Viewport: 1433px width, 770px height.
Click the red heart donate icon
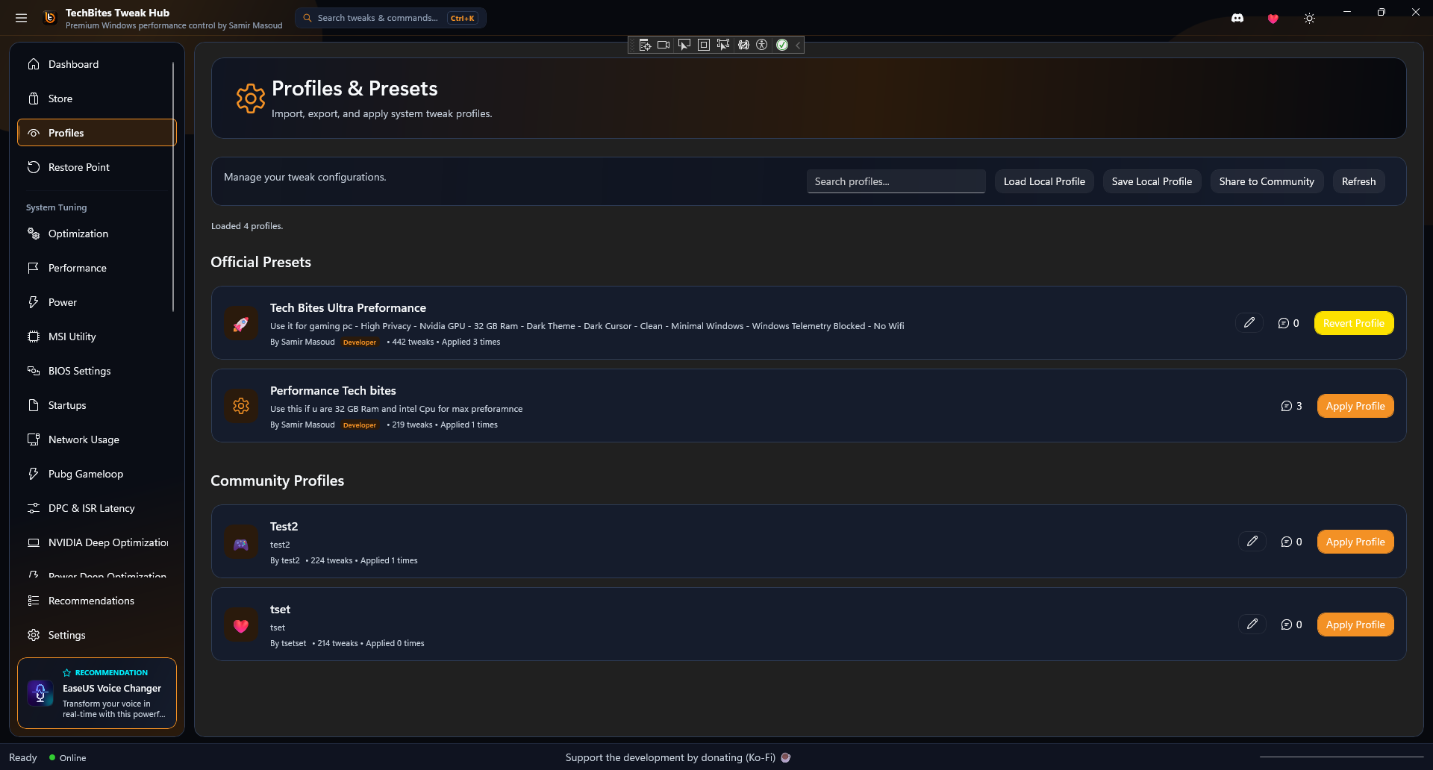1273,19
